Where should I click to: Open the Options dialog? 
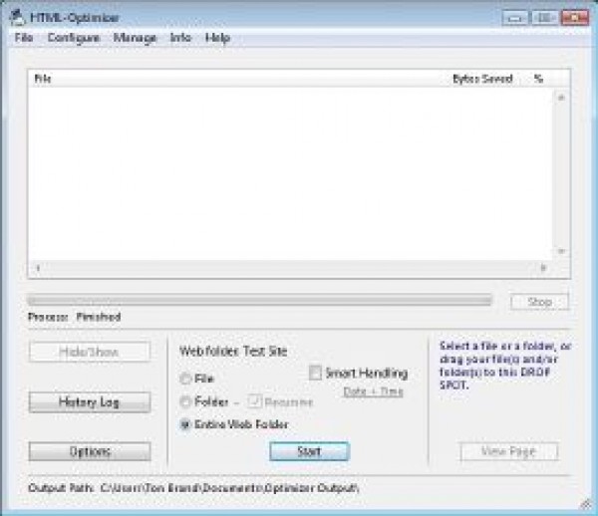click(90, 451)
